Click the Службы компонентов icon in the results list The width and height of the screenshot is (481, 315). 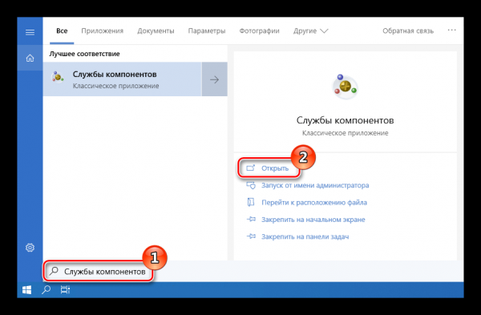[x=58, y=78]
